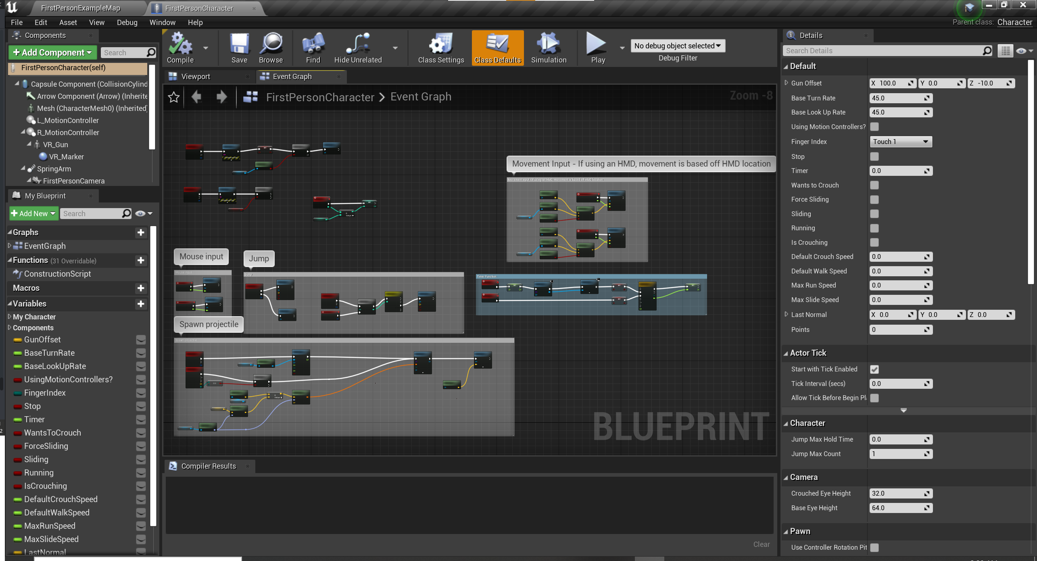Screen dimensions: 1037x561
Task: Enable Allow Tick Before Begin Play
Action: pos(874,398)
